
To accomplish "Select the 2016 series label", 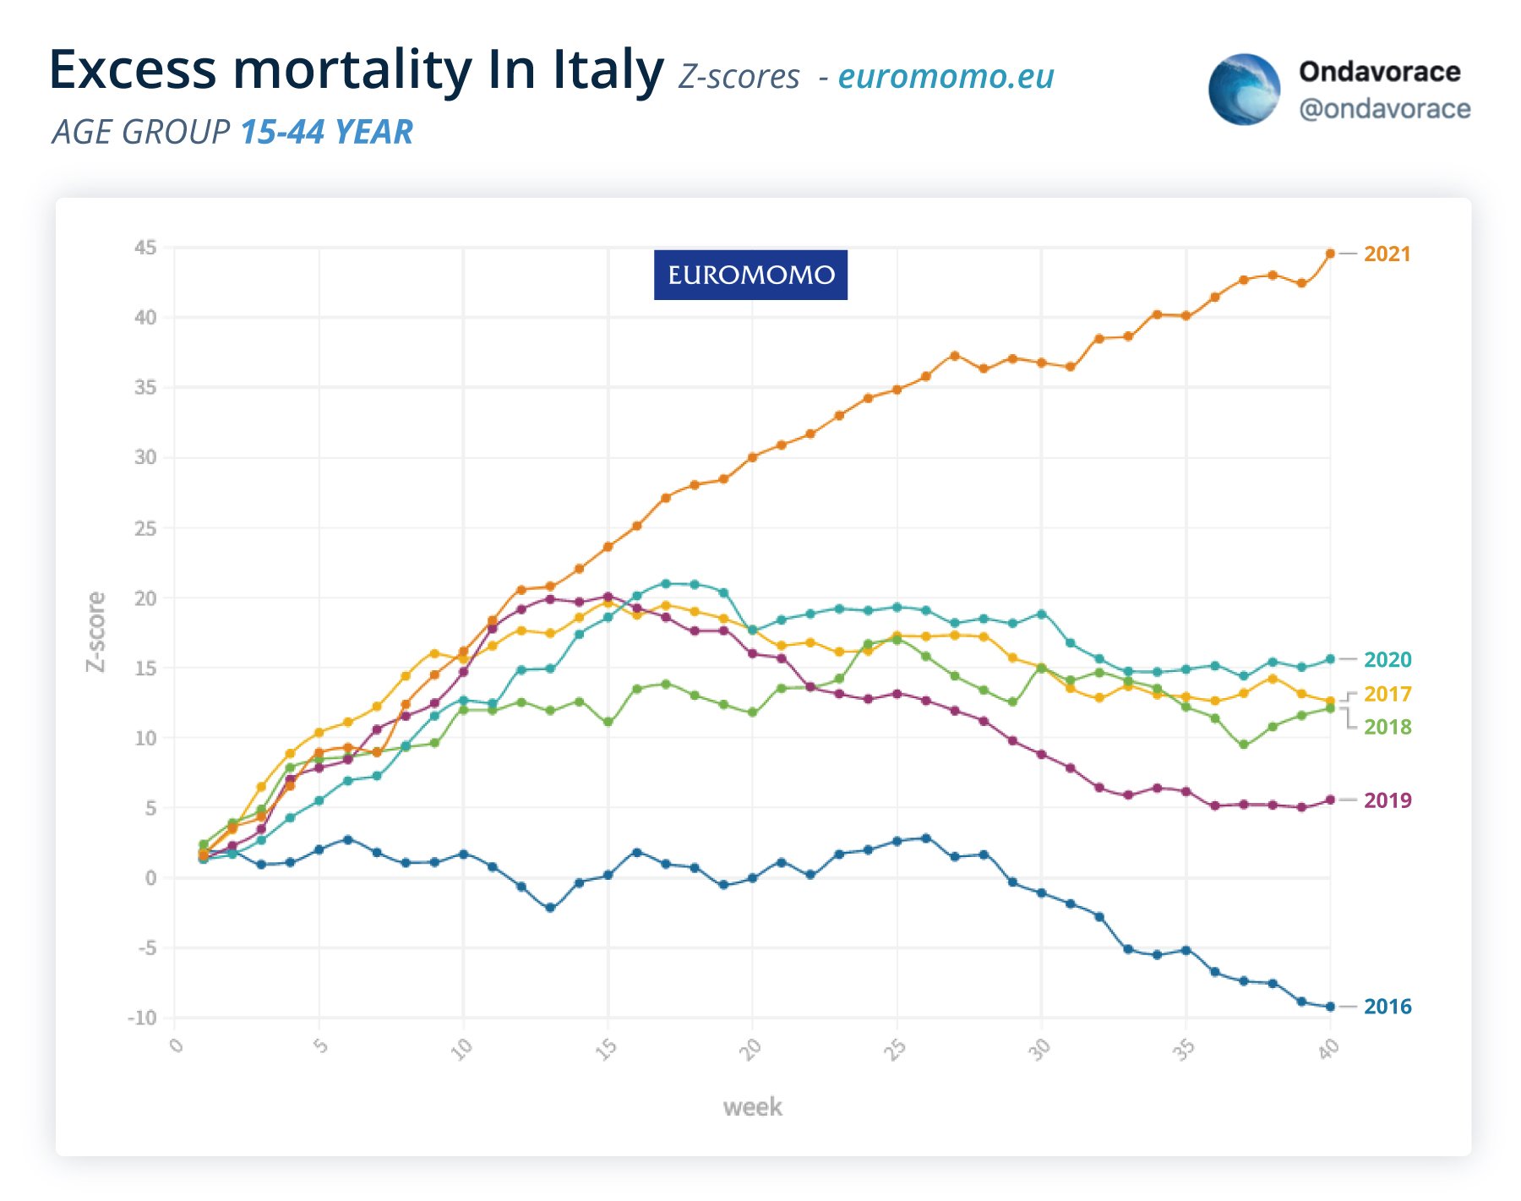I will tap(1387, 1006).
